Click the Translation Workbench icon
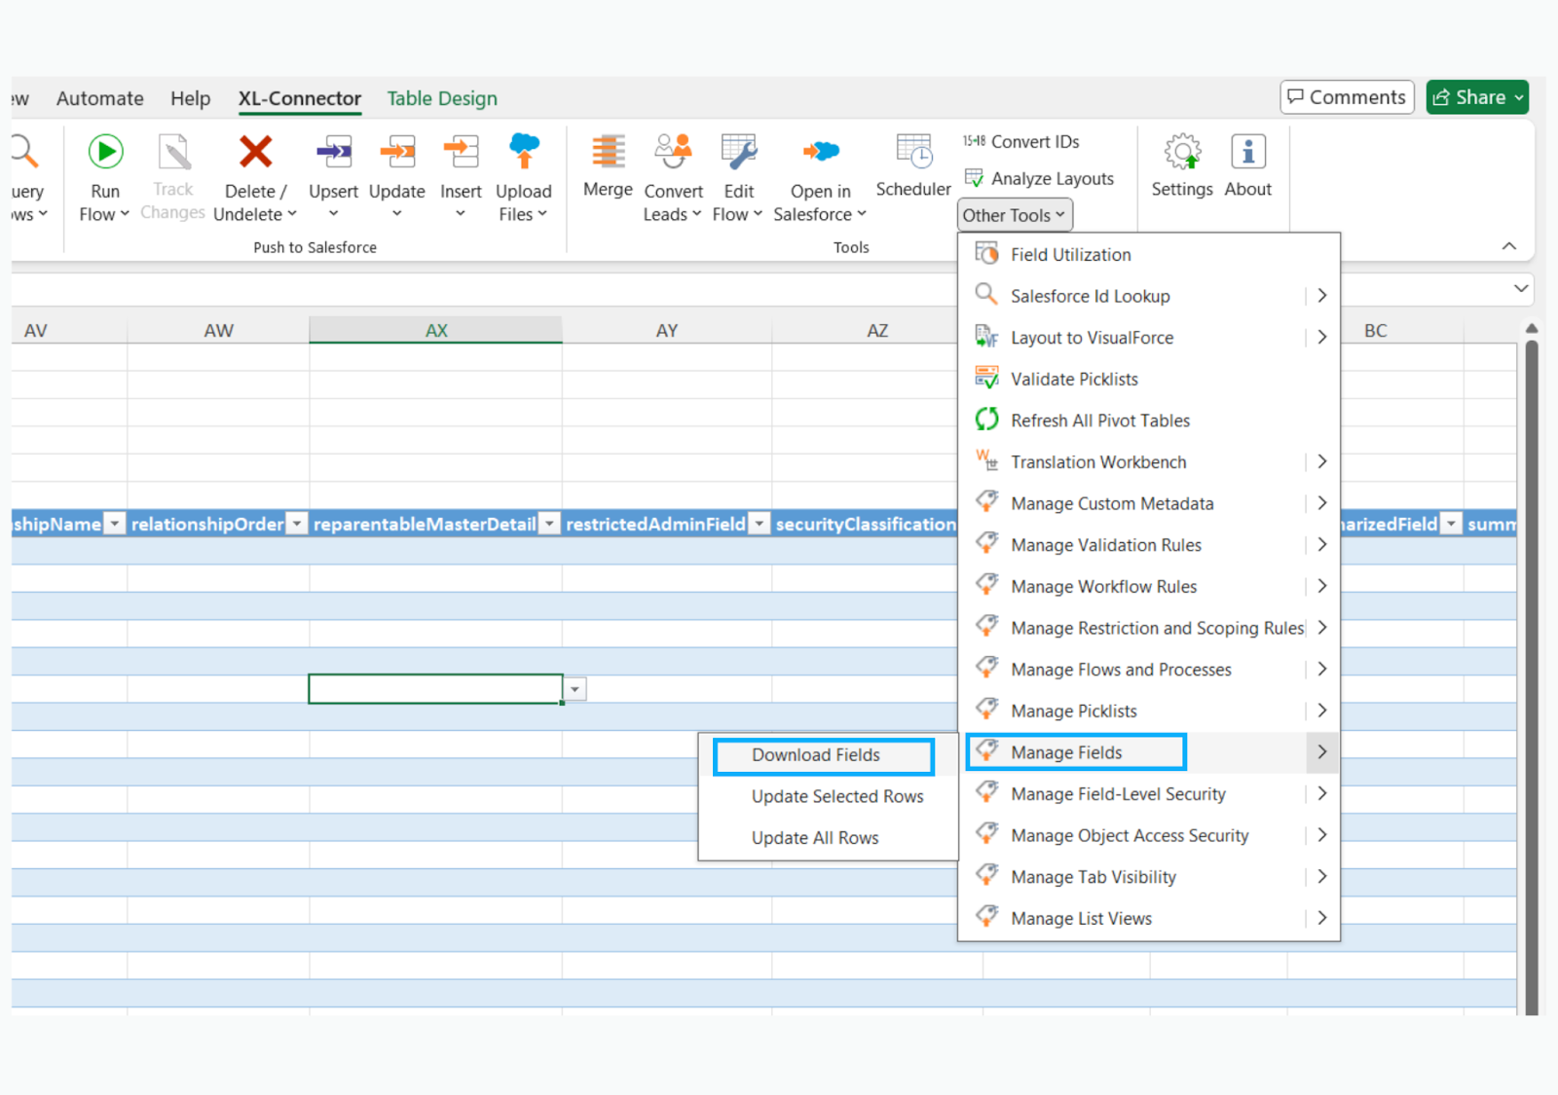Screen dimensions: 1558x1095 pos(986,461)
